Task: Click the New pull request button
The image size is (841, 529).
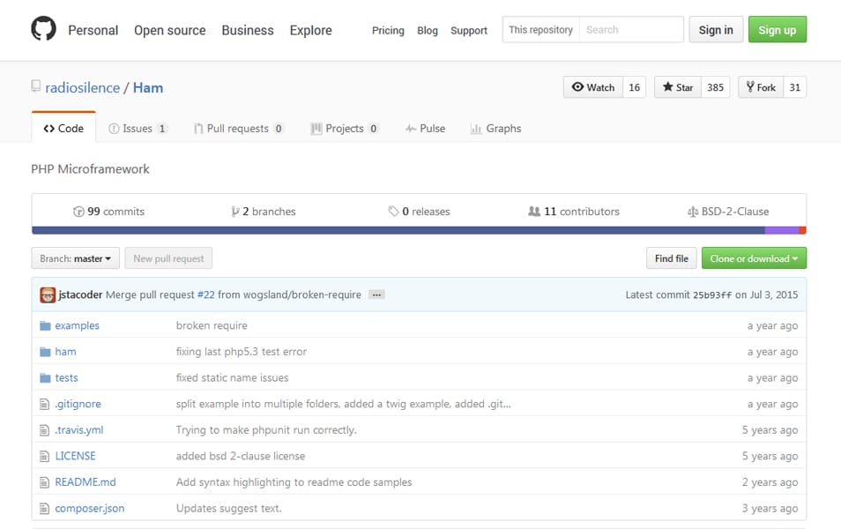Action: (x=168, y=258)
